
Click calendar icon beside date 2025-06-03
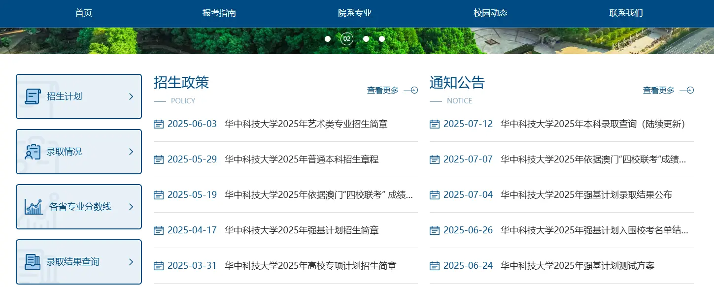[x=159, y=124]
